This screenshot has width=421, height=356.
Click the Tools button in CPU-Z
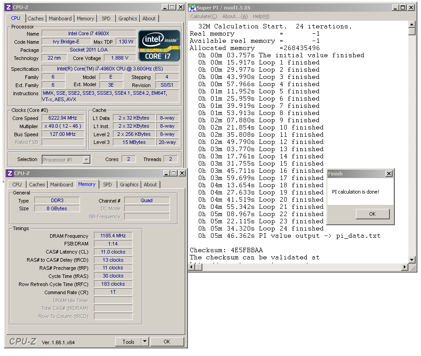[x=128, y=342]
